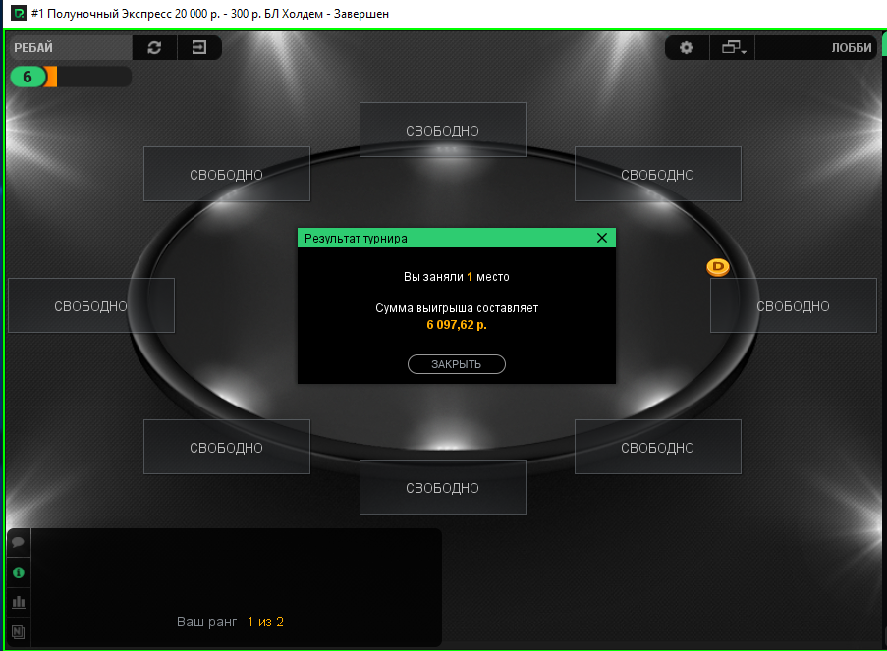The width and height of the screenshot is (887, 651).
Task: Open the chat bubble tab
Action: click(18, 542)
